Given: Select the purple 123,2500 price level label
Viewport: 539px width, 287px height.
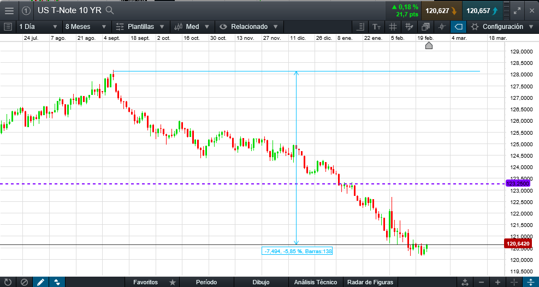Looking at the screenshot, I should pos(518,184).
